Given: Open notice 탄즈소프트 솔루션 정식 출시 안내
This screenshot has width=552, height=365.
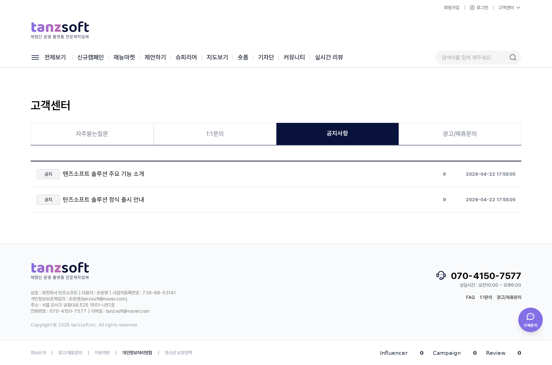Looking at the screenshot, I should click(103, 199).
